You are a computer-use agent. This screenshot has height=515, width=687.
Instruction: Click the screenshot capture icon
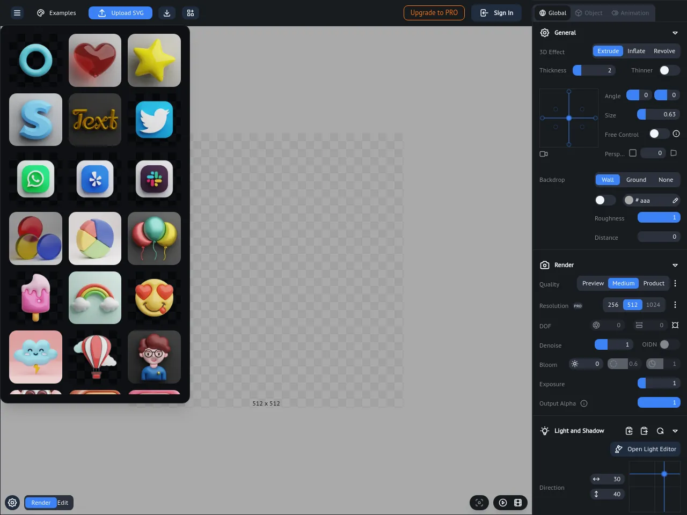click(479, 503)
